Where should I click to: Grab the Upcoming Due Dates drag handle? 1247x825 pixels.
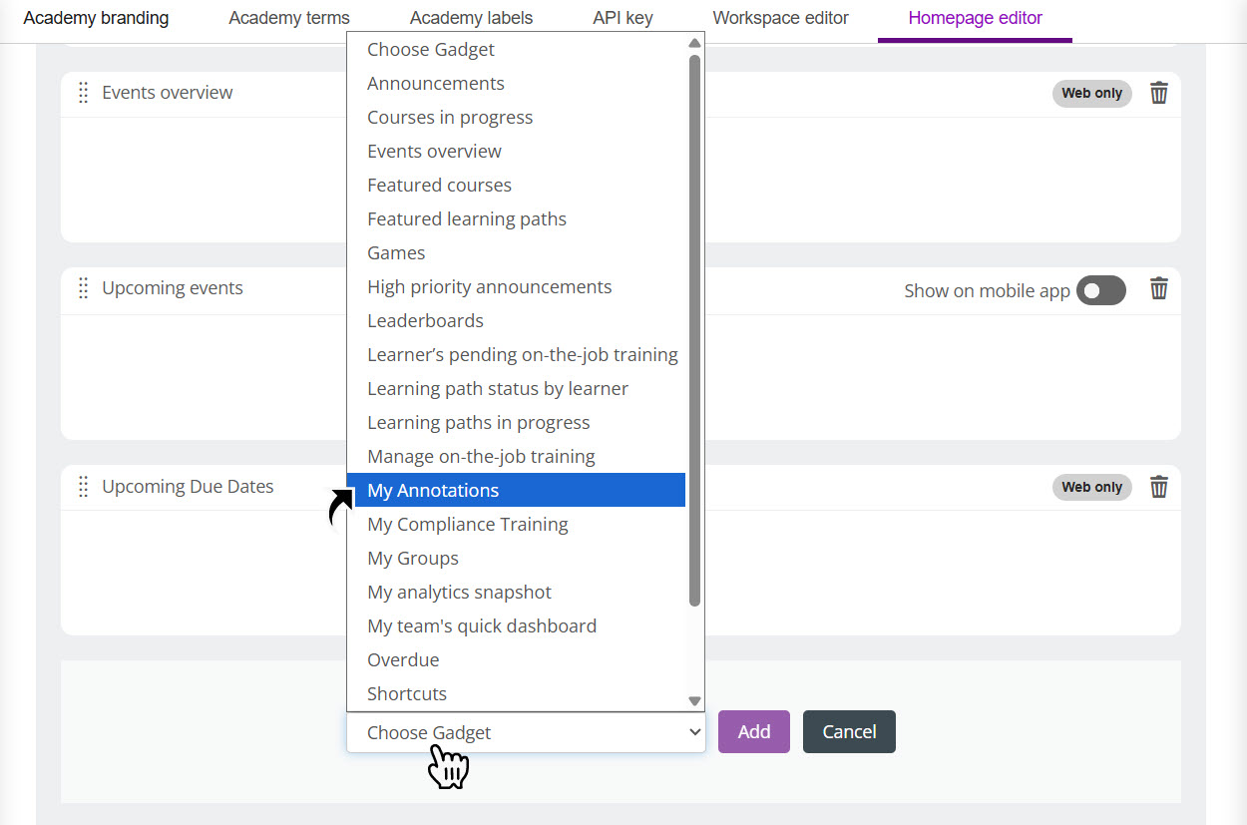(x=84, y=487)
